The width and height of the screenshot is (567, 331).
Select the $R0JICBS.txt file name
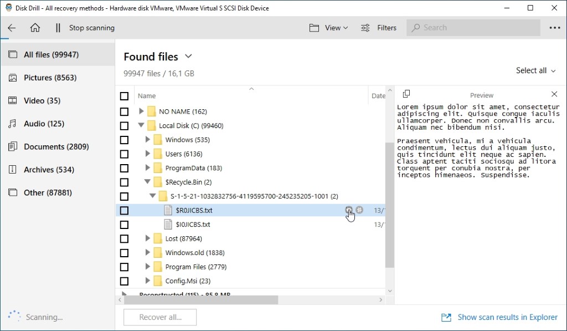click(x=194, y=210)
